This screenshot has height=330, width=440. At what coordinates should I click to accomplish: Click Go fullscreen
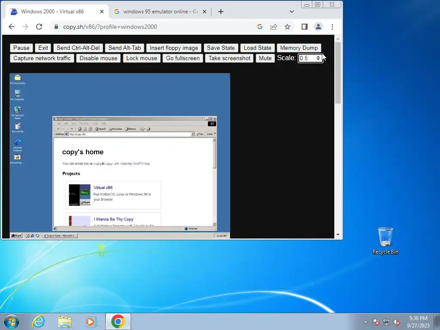[x=183, y=58]
